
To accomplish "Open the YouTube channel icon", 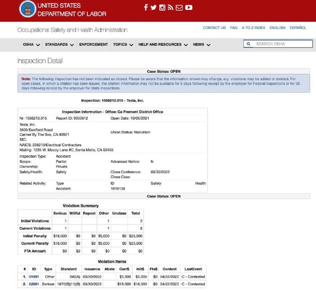I will coord(189,7).
